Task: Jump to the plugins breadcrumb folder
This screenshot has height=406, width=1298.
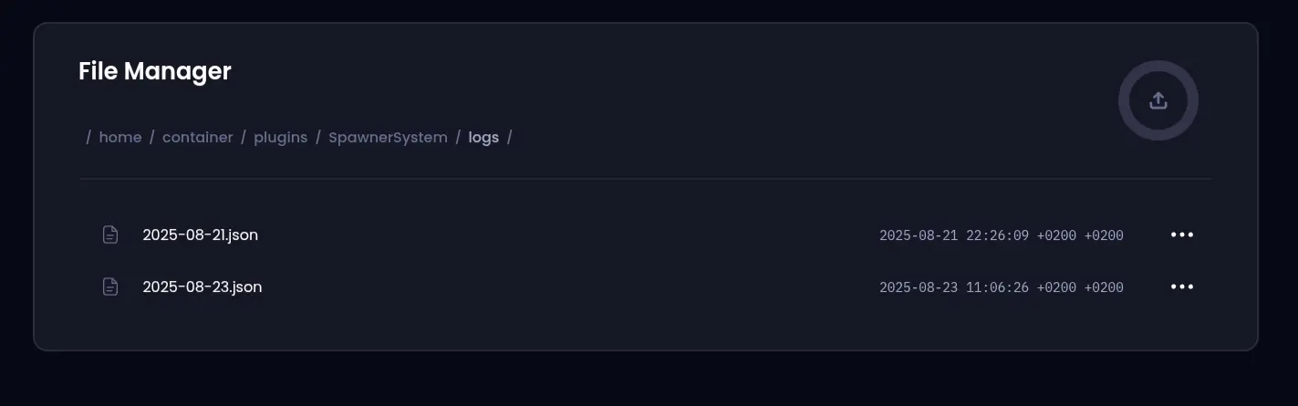Action: [x=280, y=138]
